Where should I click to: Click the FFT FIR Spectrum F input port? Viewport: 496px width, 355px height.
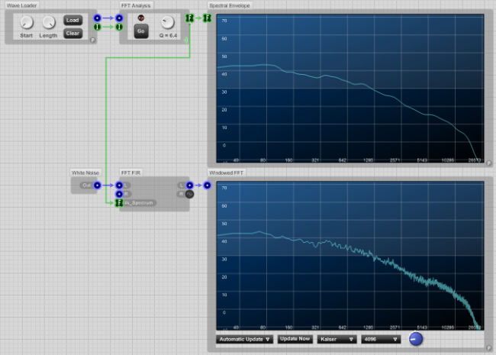pyautogui.click(x=119, y=203)
